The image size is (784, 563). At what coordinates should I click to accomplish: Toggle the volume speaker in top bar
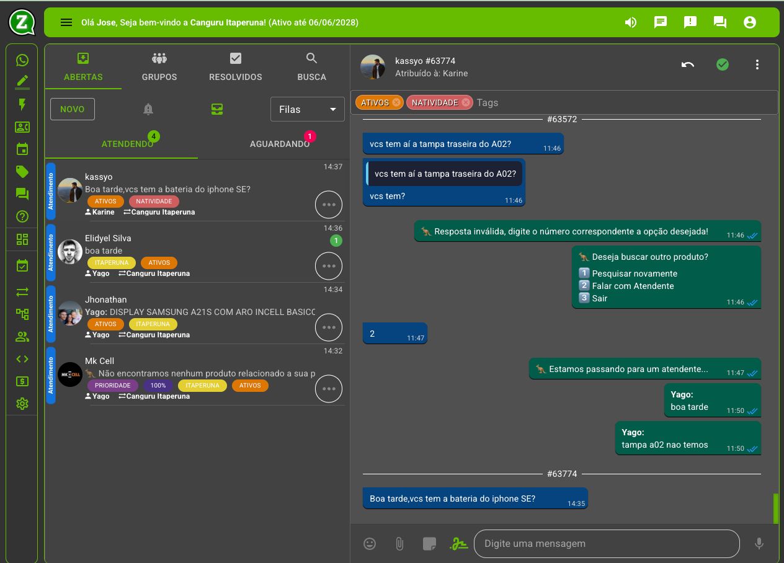coord(631,22)
